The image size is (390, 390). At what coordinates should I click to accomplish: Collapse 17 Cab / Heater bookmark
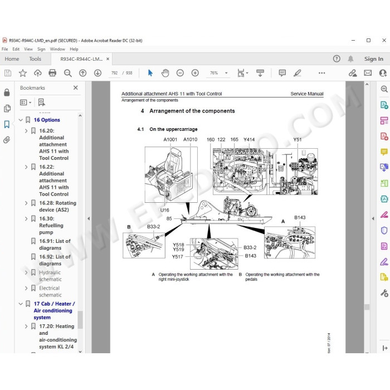pos(21,304)
